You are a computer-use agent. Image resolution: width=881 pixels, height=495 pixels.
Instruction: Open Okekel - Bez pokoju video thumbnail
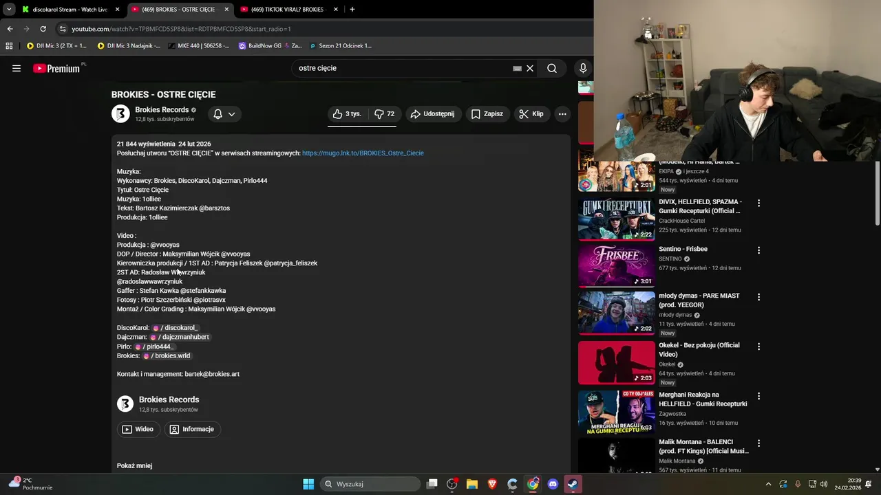pos(617,363)
